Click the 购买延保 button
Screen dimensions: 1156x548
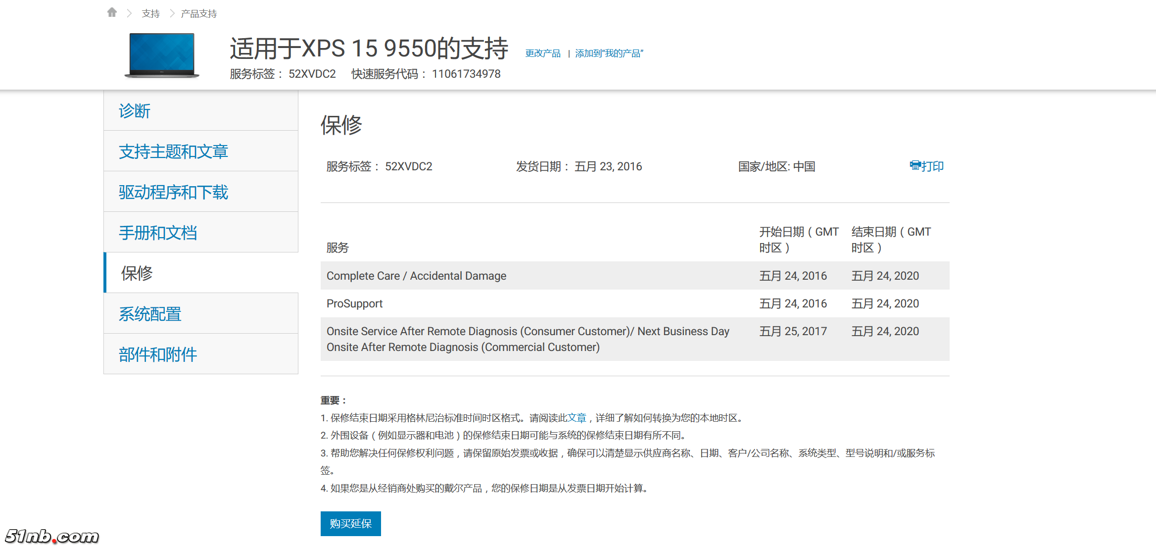click(x=350, y=523)
